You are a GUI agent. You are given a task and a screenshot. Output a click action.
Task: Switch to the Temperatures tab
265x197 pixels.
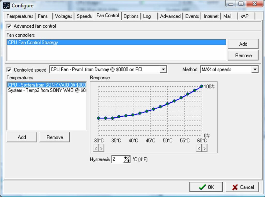19,16
